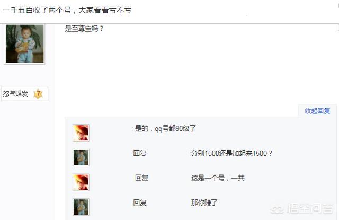Click the reply text 是的，qq号都90级了

[x=165, y=129]
